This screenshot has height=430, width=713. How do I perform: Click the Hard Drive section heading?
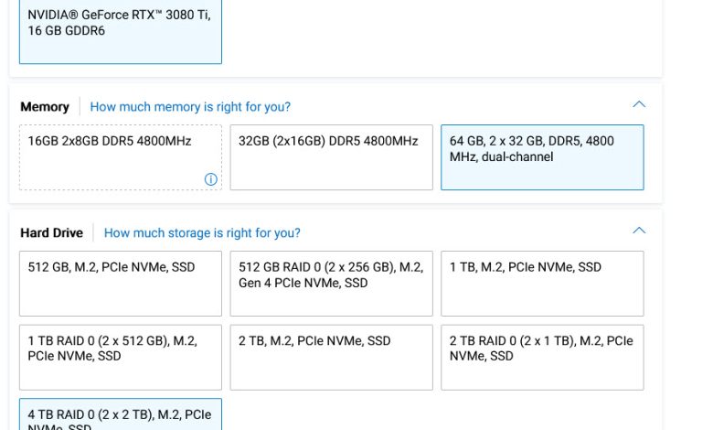[x=51, y=233]
